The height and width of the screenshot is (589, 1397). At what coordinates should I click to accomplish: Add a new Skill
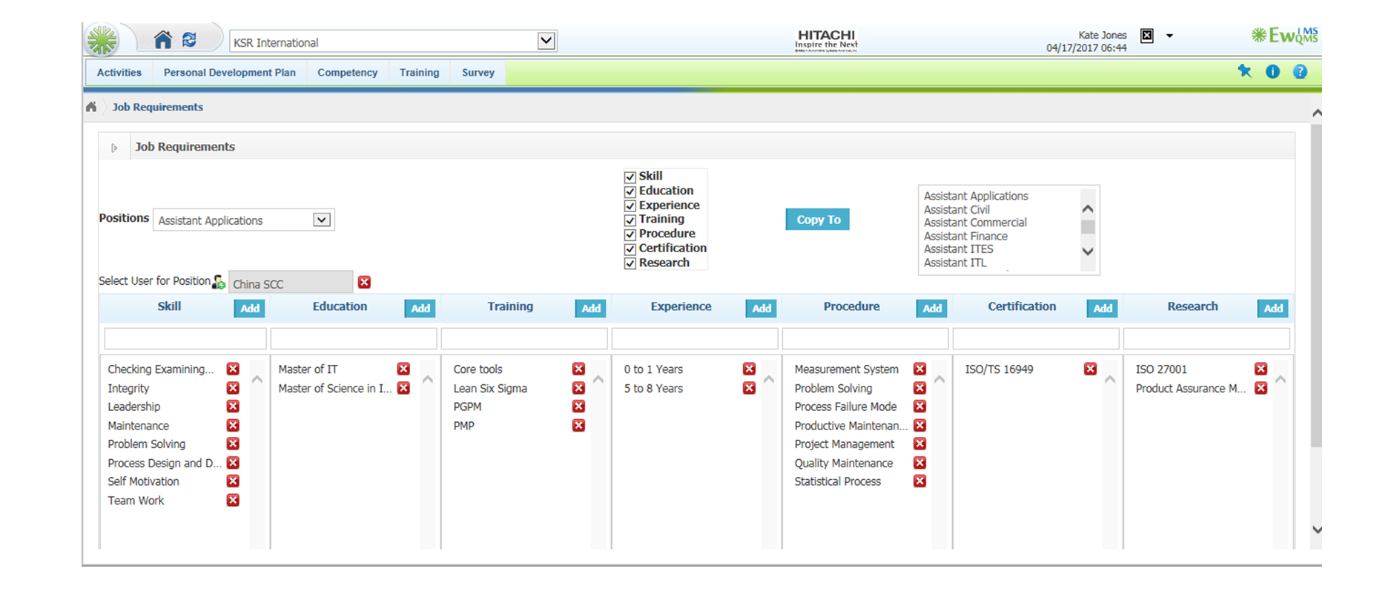(250, 309)
